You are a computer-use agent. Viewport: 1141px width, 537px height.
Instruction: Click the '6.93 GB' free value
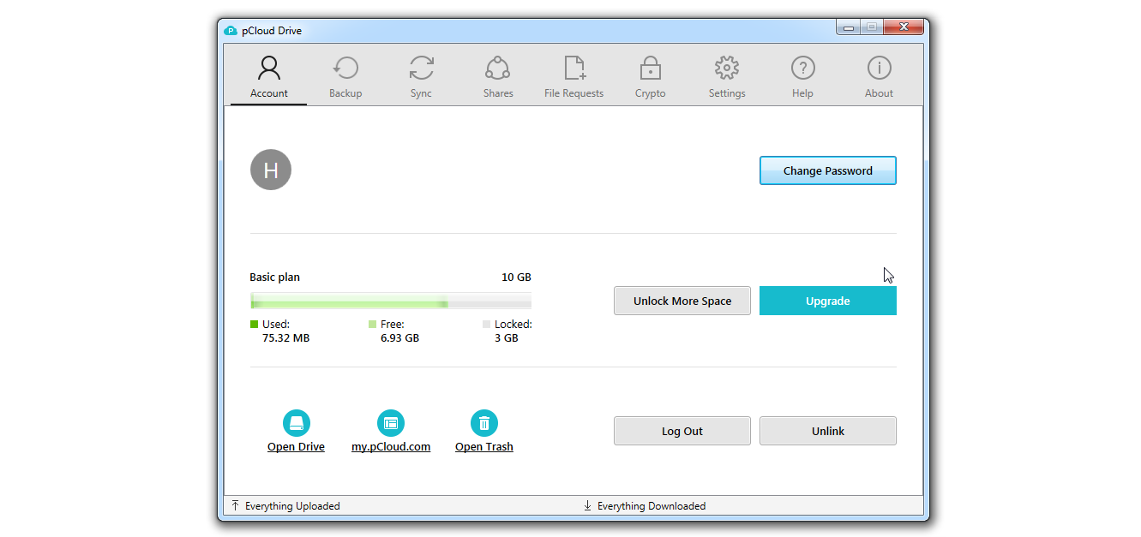click(x=399, y=338)
